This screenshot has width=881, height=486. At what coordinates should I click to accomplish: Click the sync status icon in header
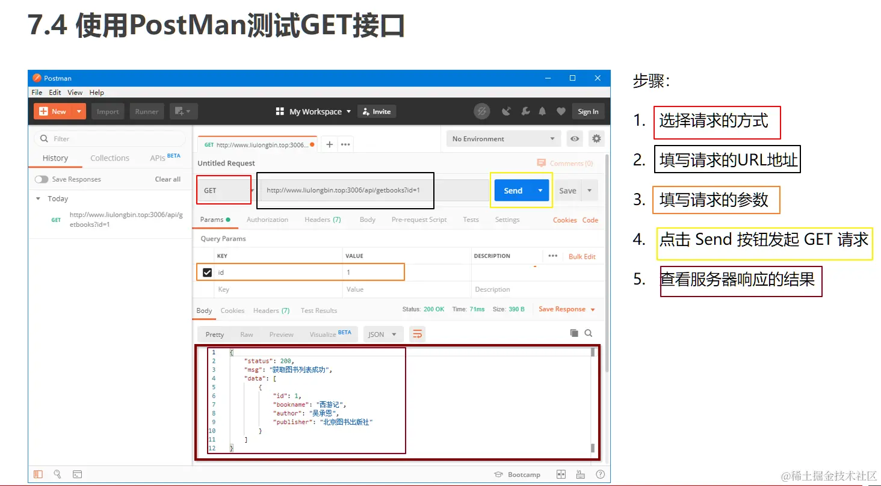click(x=481, y=111)
